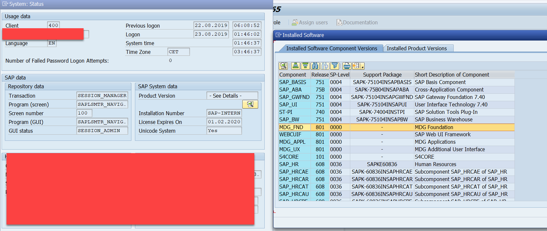Click the Product Version details magnifier button

tap(250, 104)
